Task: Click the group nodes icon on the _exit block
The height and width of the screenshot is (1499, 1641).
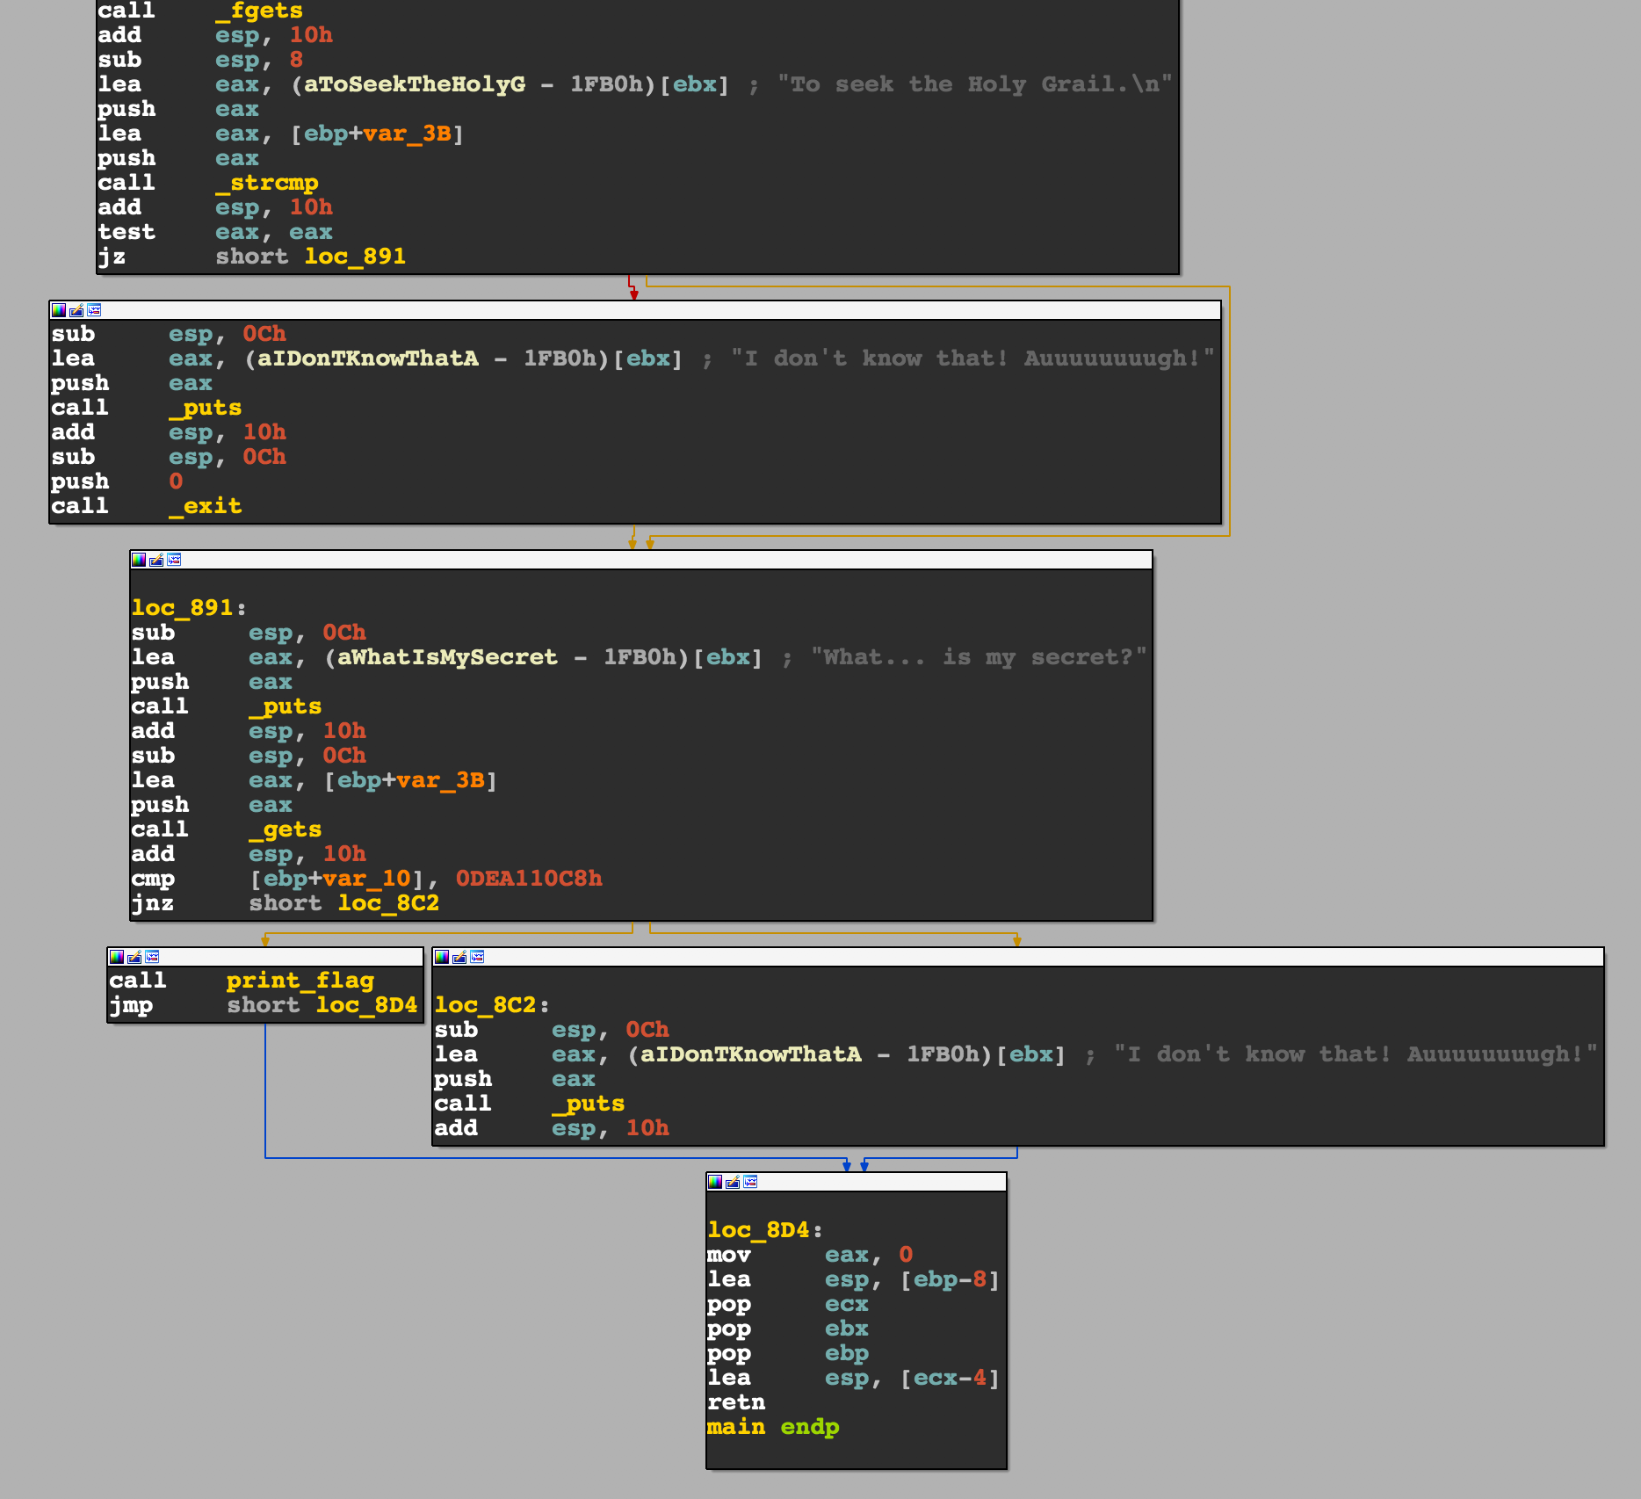Action: click(x=94, y=310)
